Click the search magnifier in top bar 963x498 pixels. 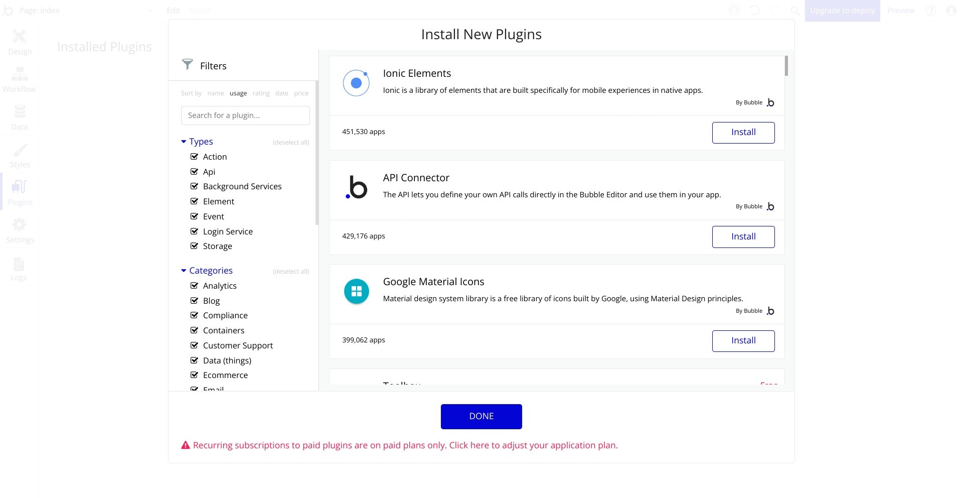pos(795,10)
